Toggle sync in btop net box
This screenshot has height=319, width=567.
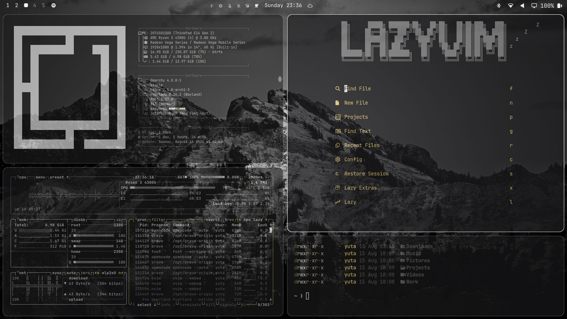click(x=57, y=273)
